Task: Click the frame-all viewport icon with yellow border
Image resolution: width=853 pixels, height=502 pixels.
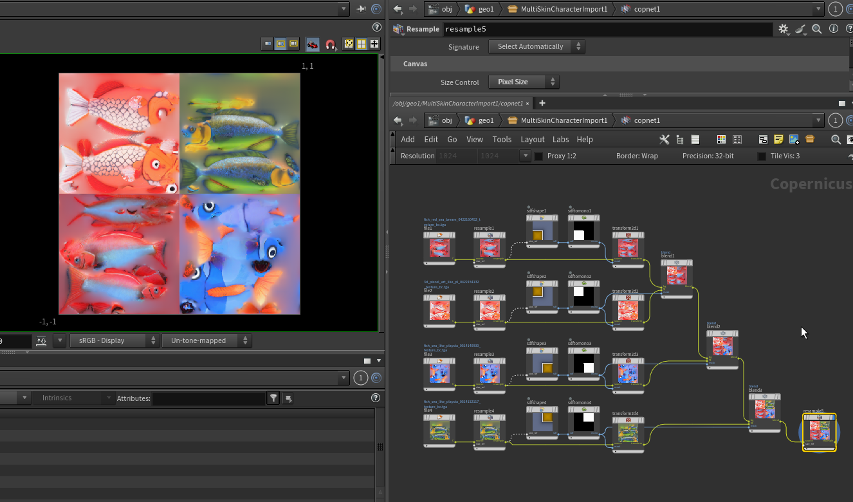Action: [349, 44]
